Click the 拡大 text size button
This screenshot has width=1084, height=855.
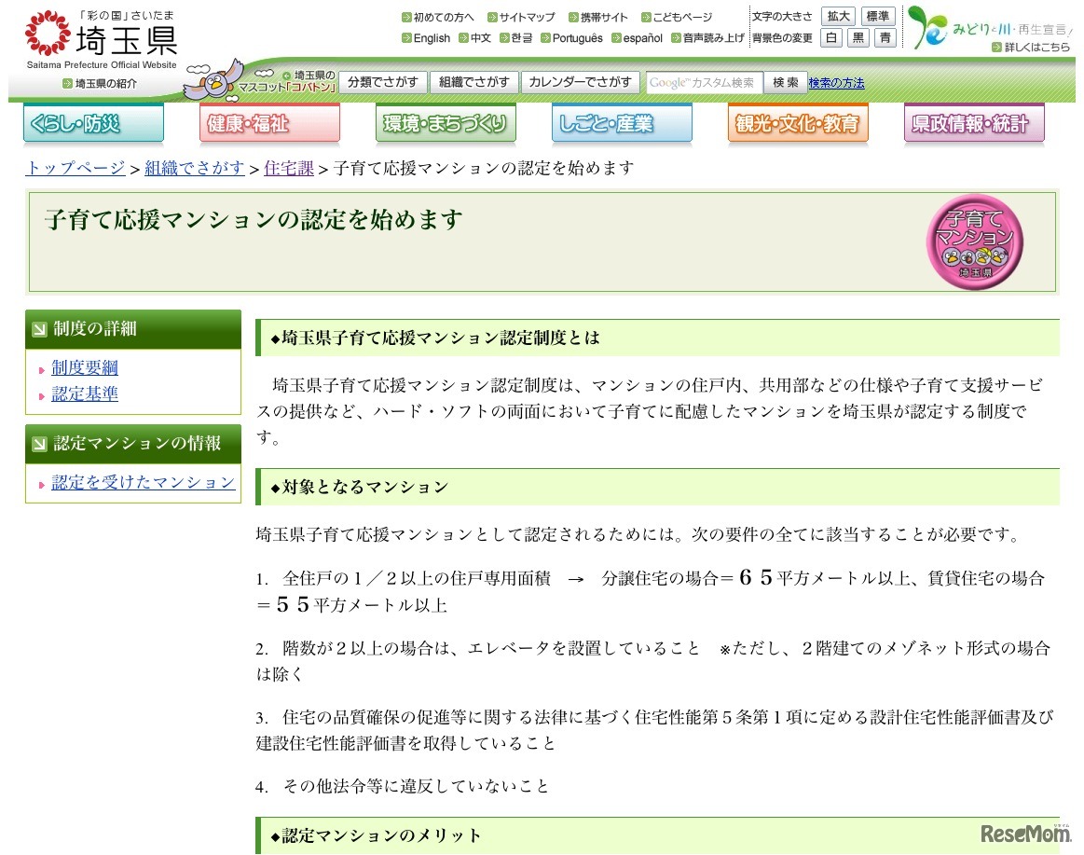tap(839, 16)
